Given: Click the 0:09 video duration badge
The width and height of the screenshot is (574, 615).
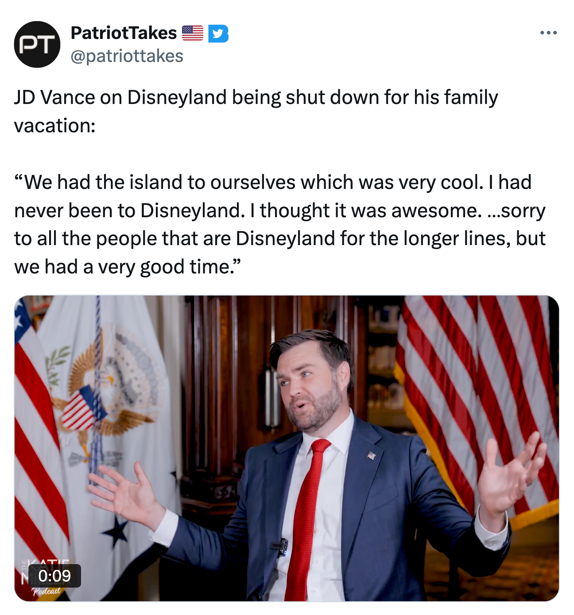Looking at the screenshot, I should [x=54, y=576].
